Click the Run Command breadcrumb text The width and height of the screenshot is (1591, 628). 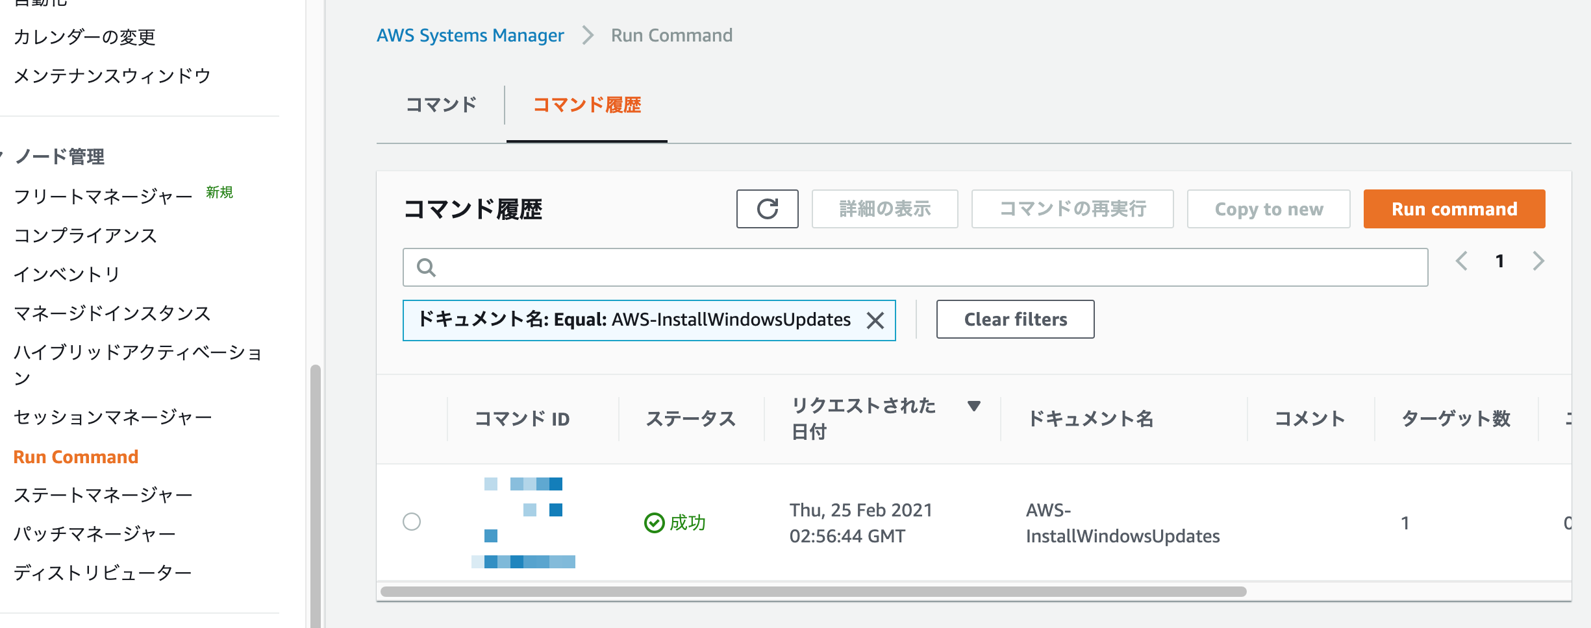tap(671, 35)
